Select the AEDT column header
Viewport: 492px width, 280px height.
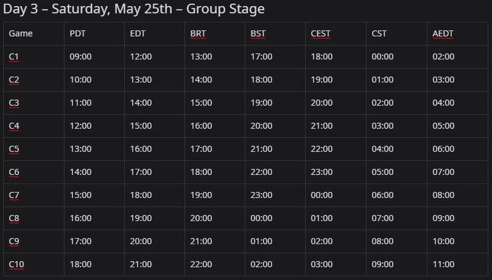[x=443, y=34]
